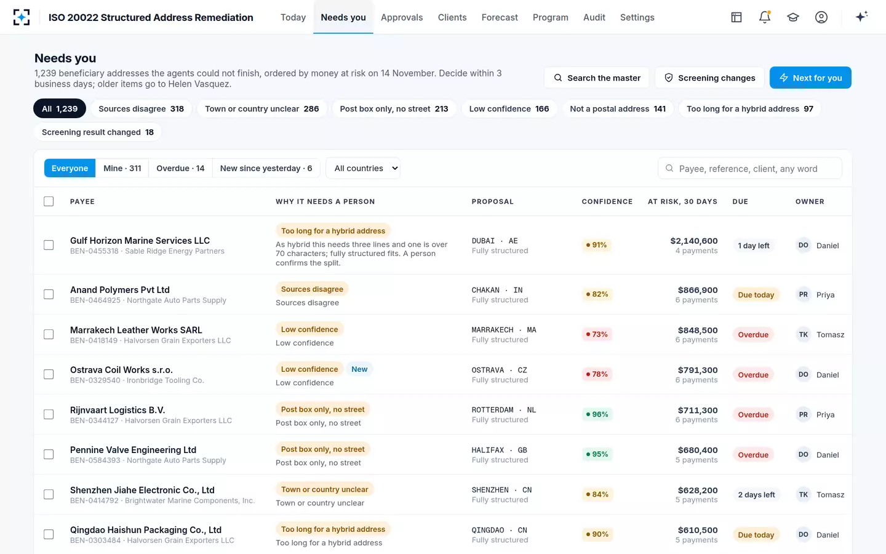Screen dimensions: 886x554
Task: Open the table layout icon in header
Action: coord(736,17)
